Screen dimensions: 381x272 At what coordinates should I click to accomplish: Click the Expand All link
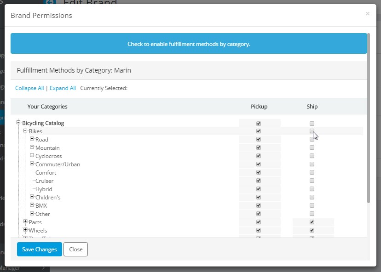(63, 88)
